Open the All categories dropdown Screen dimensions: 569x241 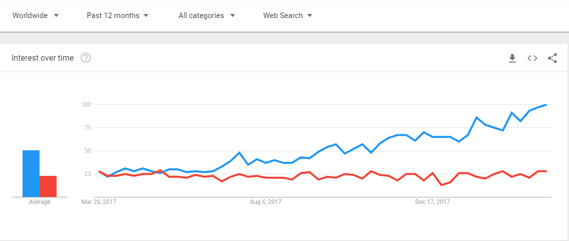coord(206,16)
